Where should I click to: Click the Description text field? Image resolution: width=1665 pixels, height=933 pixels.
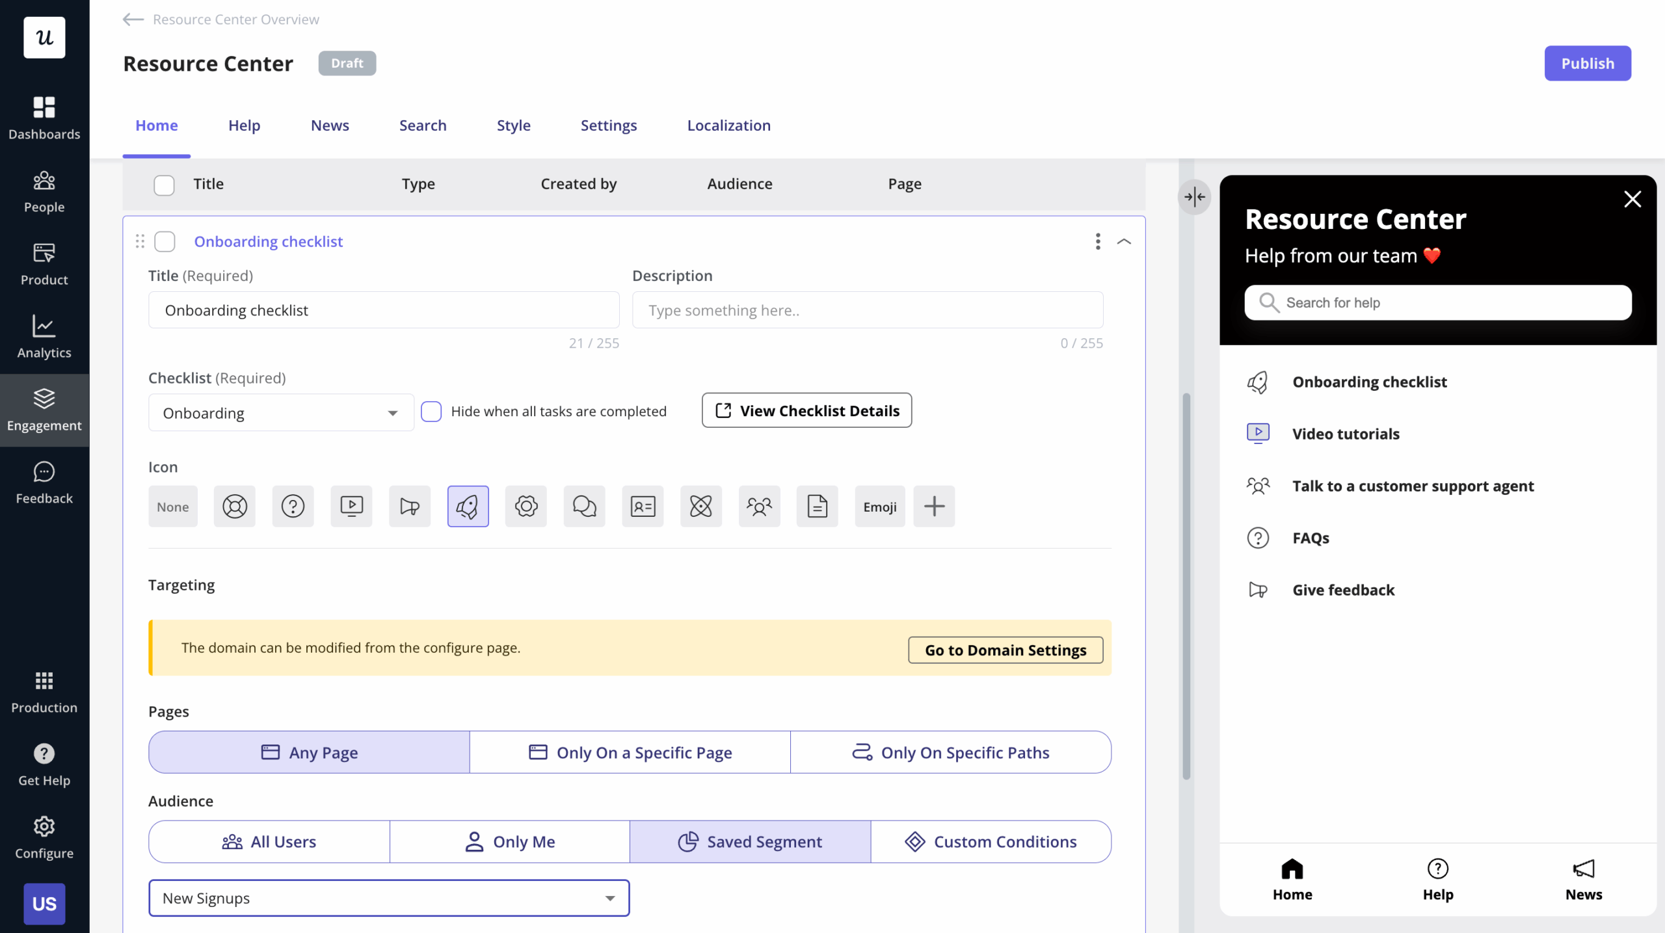[867, 310]
